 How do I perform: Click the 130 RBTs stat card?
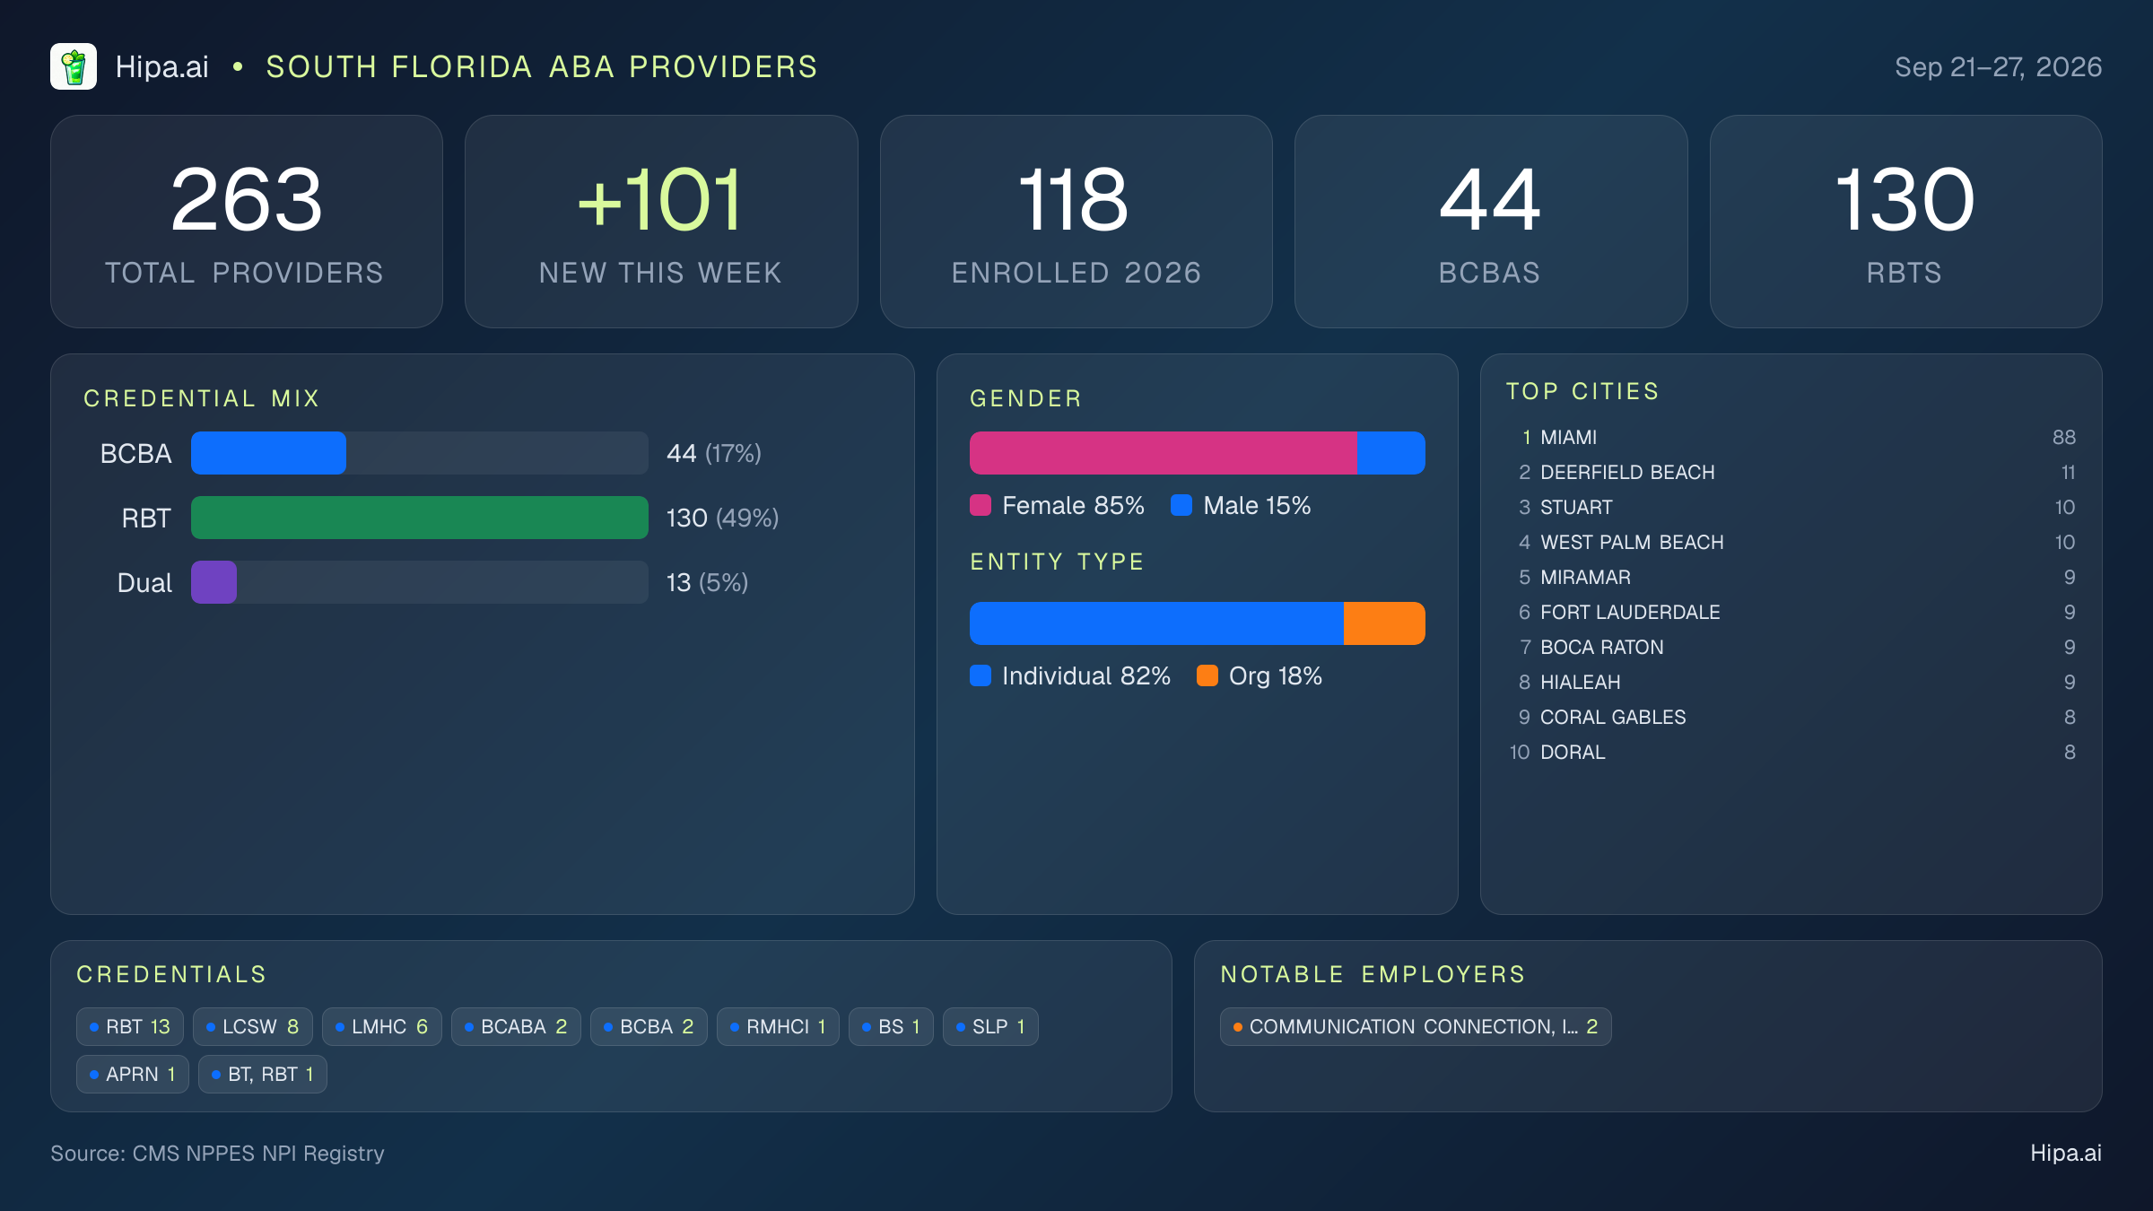click(x=1905, y=222)
